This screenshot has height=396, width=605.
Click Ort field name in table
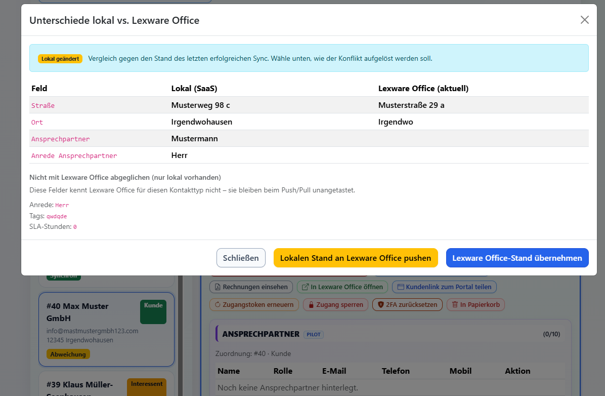(x=37, y=122)
